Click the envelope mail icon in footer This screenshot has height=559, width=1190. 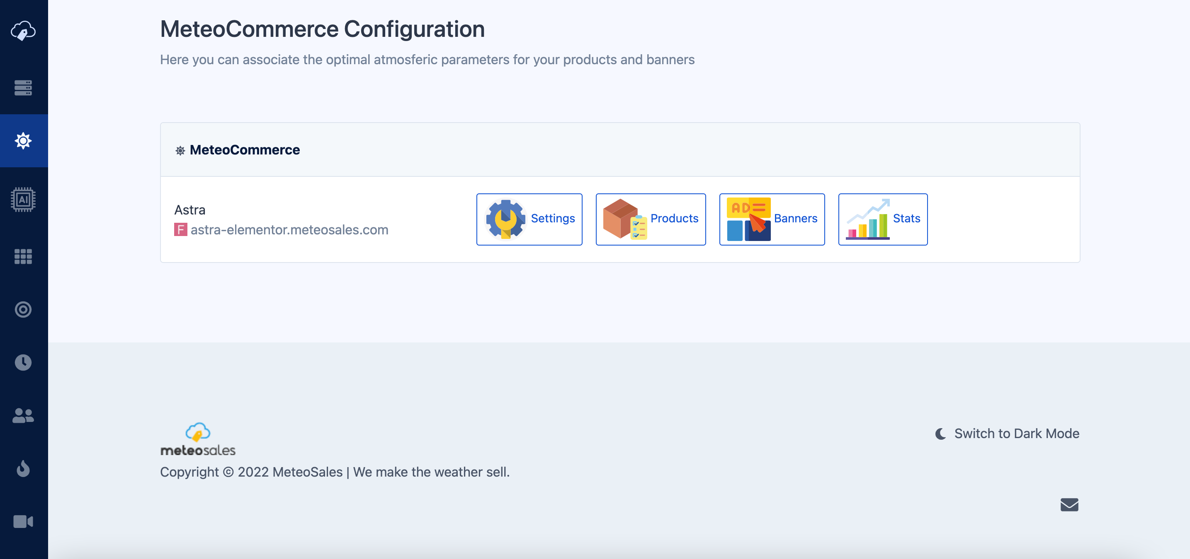(x=1069, y=505)
